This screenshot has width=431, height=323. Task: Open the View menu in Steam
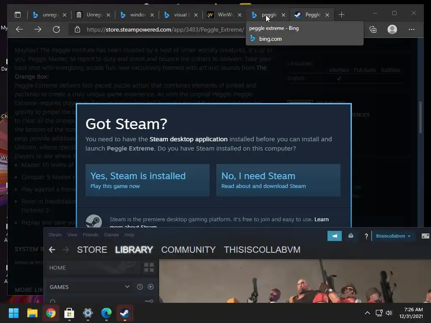pyautogui.click(x=72, y=235)
